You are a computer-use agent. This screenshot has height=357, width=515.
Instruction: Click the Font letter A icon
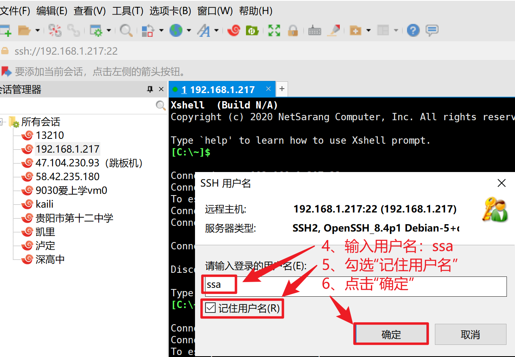(203, 30)
